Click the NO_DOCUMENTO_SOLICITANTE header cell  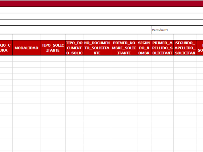point(97,48)
